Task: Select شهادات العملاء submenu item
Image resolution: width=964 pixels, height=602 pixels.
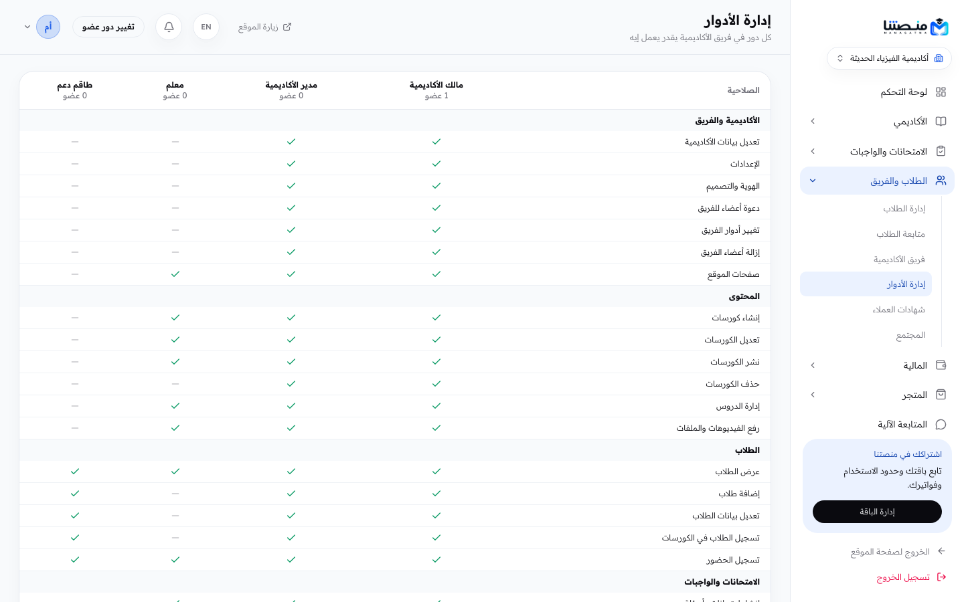Action: (x=866, y=310)
